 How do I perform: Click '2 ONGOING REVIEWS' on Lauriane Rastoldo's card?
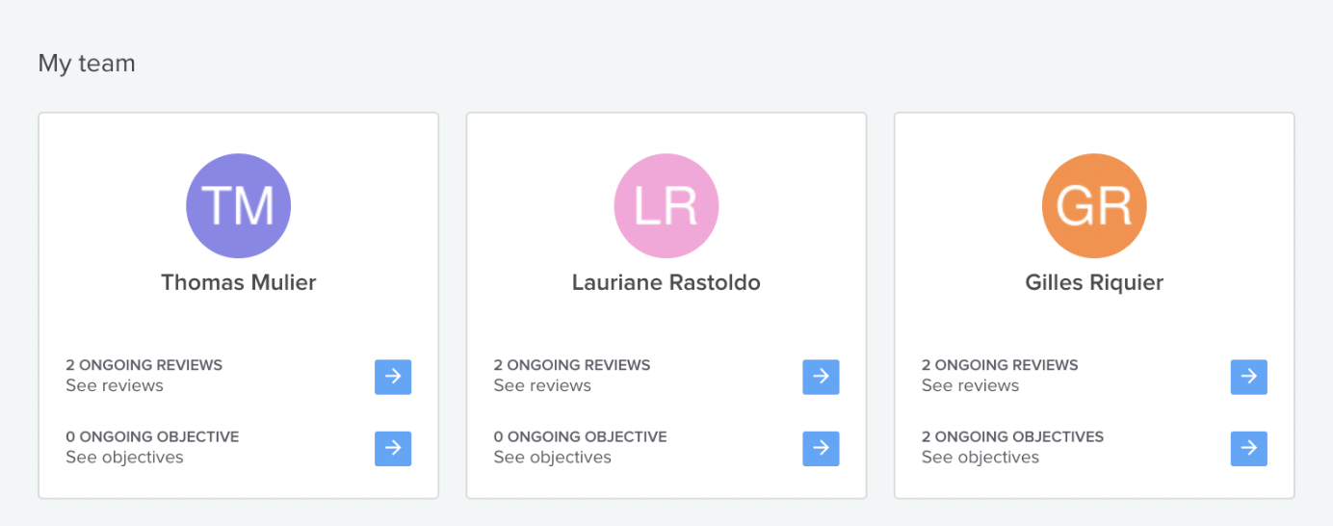572,365
